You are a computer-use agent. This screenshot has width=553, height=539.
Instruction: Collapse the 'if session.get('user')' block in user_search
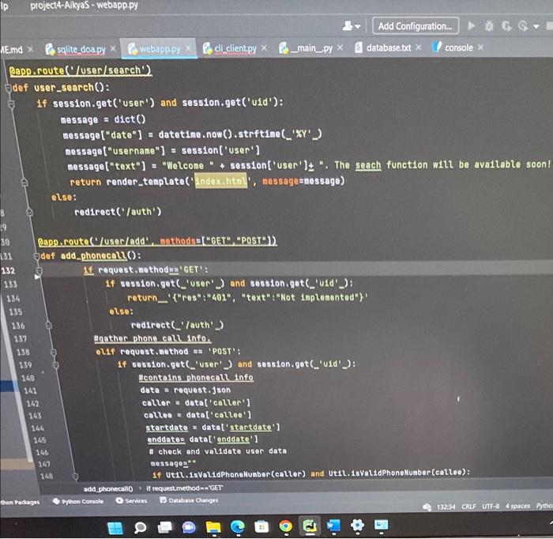click(12, 104)
